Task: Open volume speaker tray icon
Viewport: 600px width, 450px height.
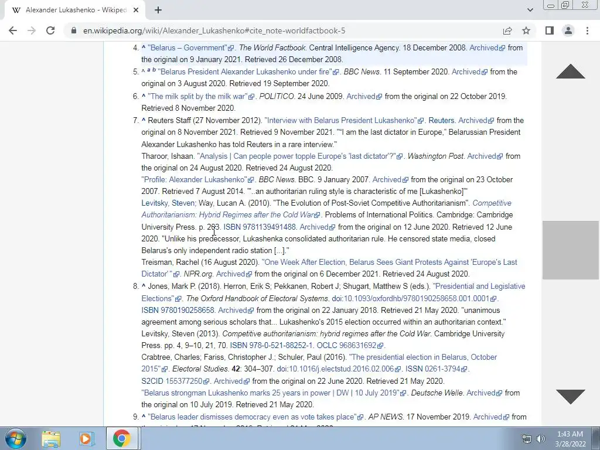Action: [541, 439]
